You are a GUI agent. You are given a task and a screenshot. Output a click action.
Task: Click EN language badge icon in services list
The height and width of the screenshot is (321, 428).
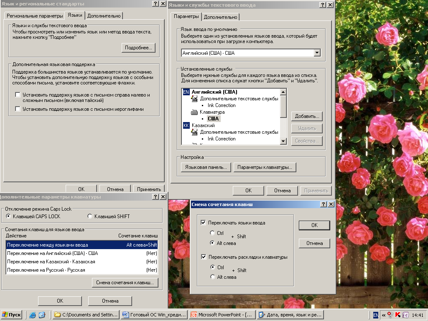(x=186, y=92)
